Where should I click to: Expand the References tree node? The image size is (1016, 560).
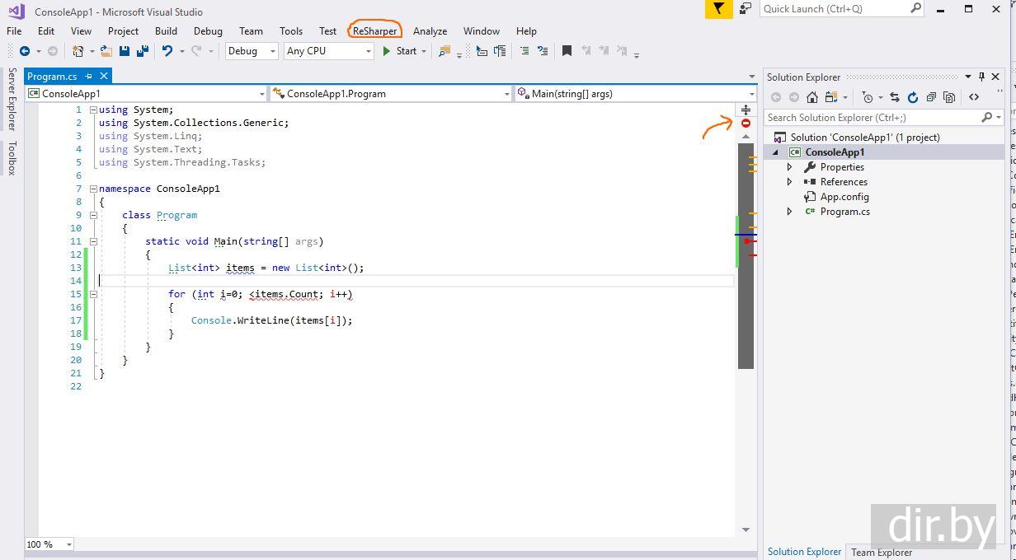click(x=789, y=182)
